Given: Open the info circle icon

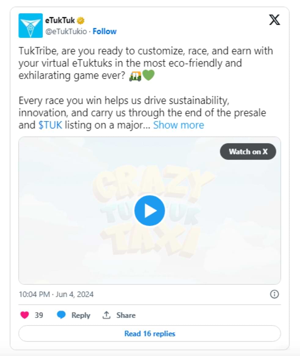Looking at the screenshot, I should tap(274, 294).
